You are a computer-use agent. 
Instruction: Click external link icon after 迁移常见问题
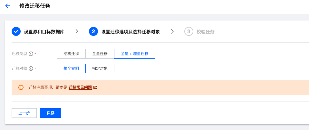click(x=95, y=87)
